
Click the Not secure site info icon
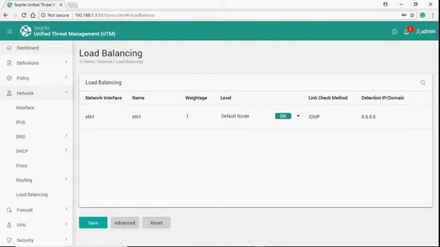[43, 15]
